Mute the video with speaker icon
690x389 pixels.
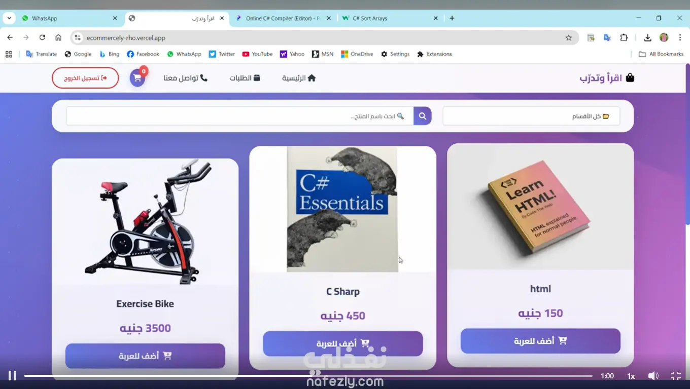653,376
